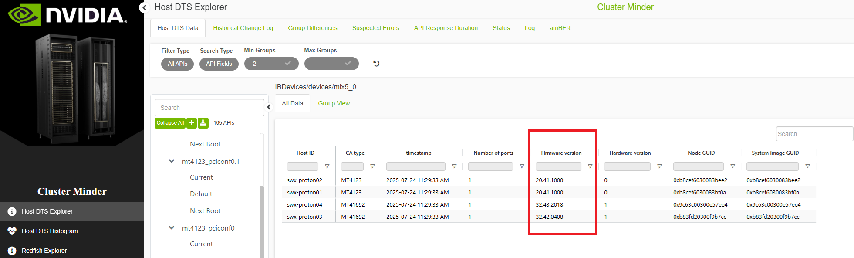Viewport: 854px width, 258px height.
Task: Click the Collapse All button
Action: pos(170,123)
